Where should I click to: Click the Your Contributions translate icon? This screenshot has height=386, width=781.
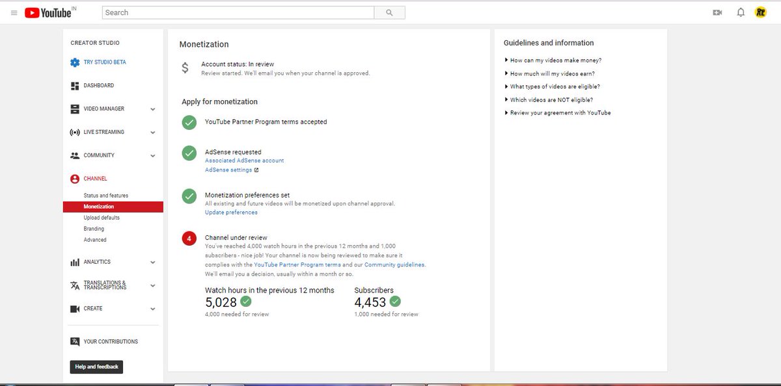tap(75, 342)
